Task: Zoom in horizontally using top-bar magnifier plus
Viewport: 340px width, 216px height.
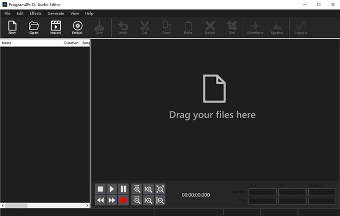Action: (x=137, y=189)
